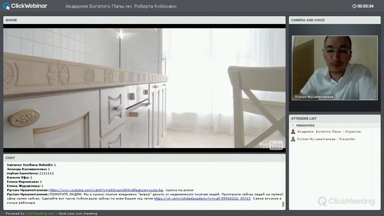This screenshot has height=216, width=384.
Task: Open the vk.com/richdadacademy link in chat
Action: pyautogui.click(x=202, y=199)
